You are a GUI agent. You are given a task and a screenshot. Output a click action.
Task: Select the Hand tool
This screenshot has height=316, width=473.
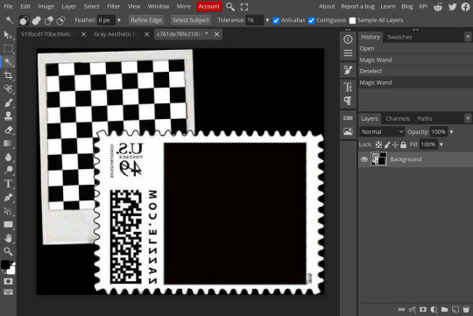coord(8,238)
